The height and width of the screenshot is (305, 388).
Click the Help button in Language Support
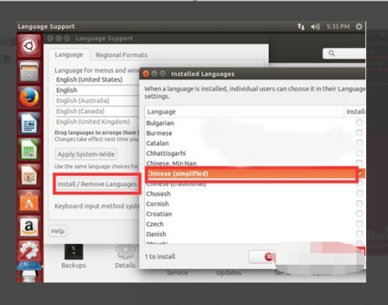[x=58, y=231]
